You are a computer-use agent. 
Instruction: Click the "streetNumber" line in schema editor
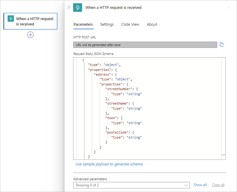[121, 88]
